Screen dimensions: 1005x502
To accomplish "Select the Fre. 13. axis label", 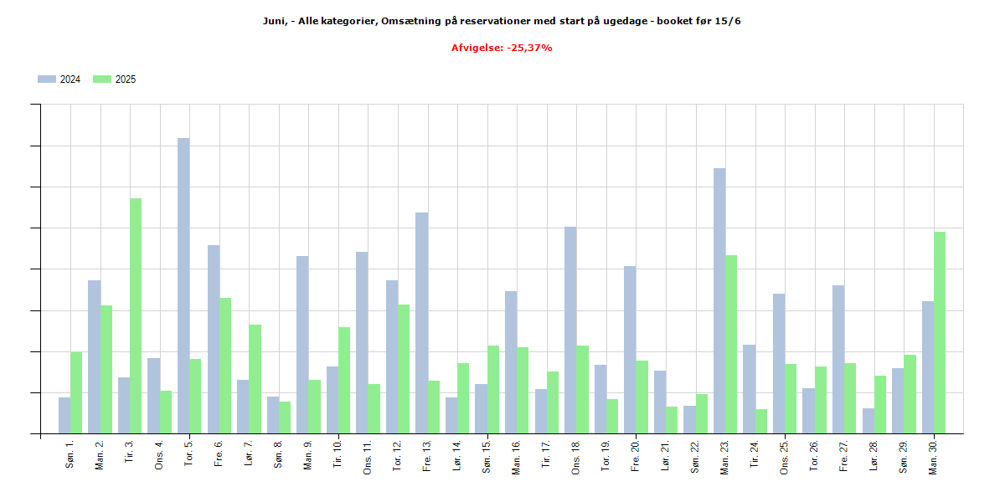I will 427,454.
